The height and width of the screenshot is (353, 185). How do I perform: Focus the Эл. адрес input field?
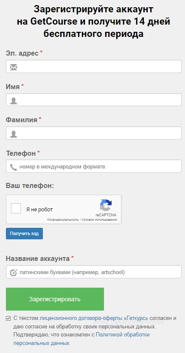94,67
